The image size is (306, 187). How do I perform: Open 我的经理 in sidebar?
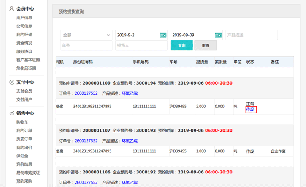(24, 35)
